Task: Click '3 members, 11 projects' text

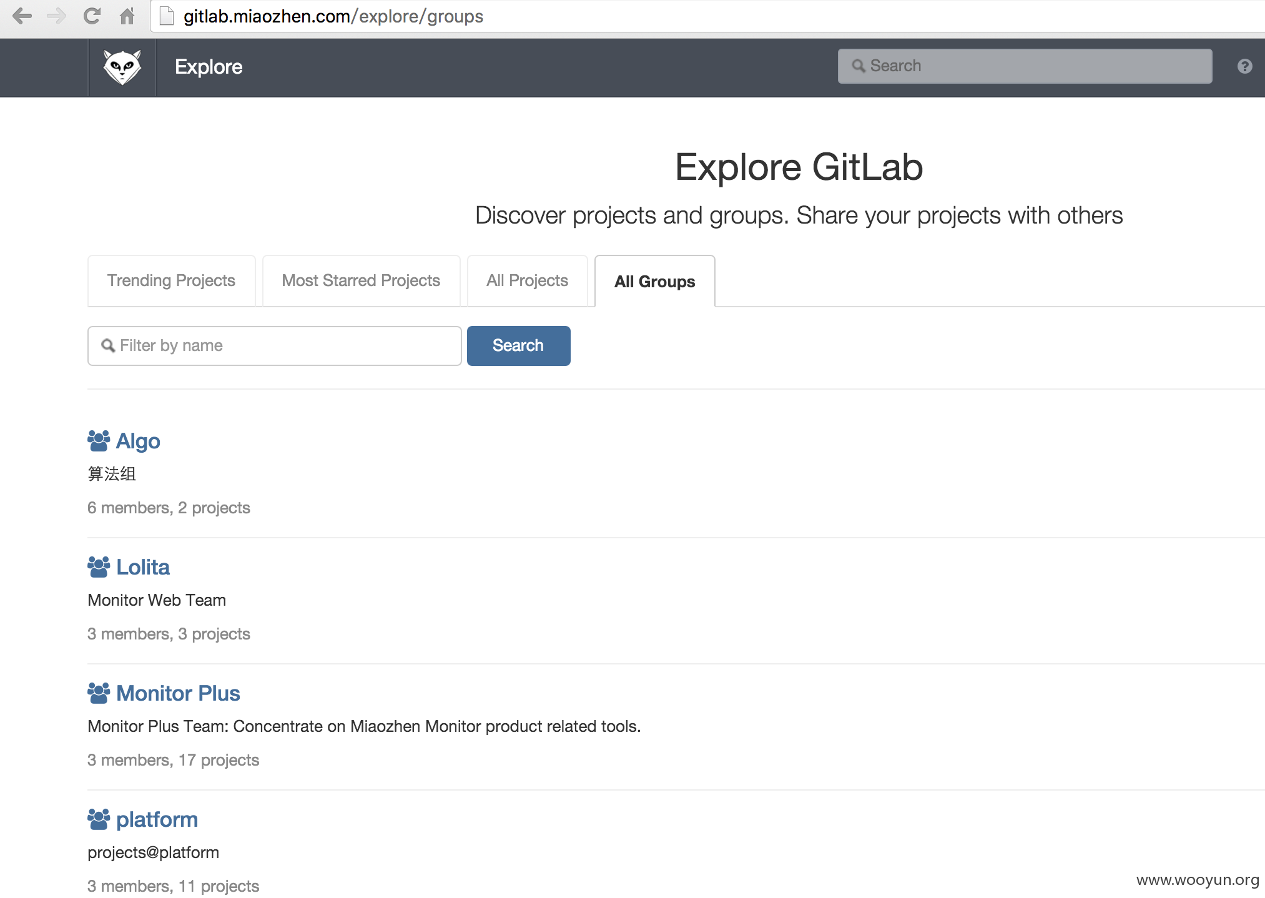Action: tap(173, 886)
